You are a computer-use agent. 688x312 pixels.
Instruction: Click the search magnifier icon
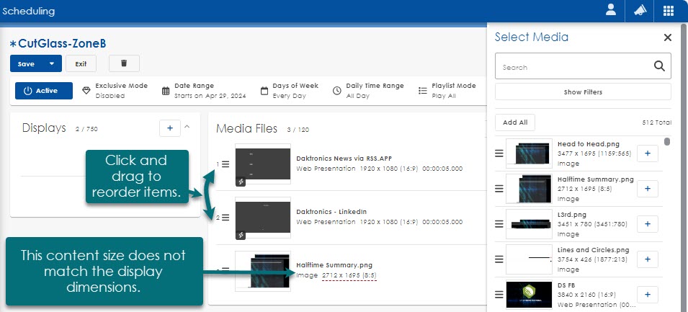tap(658, 67)
